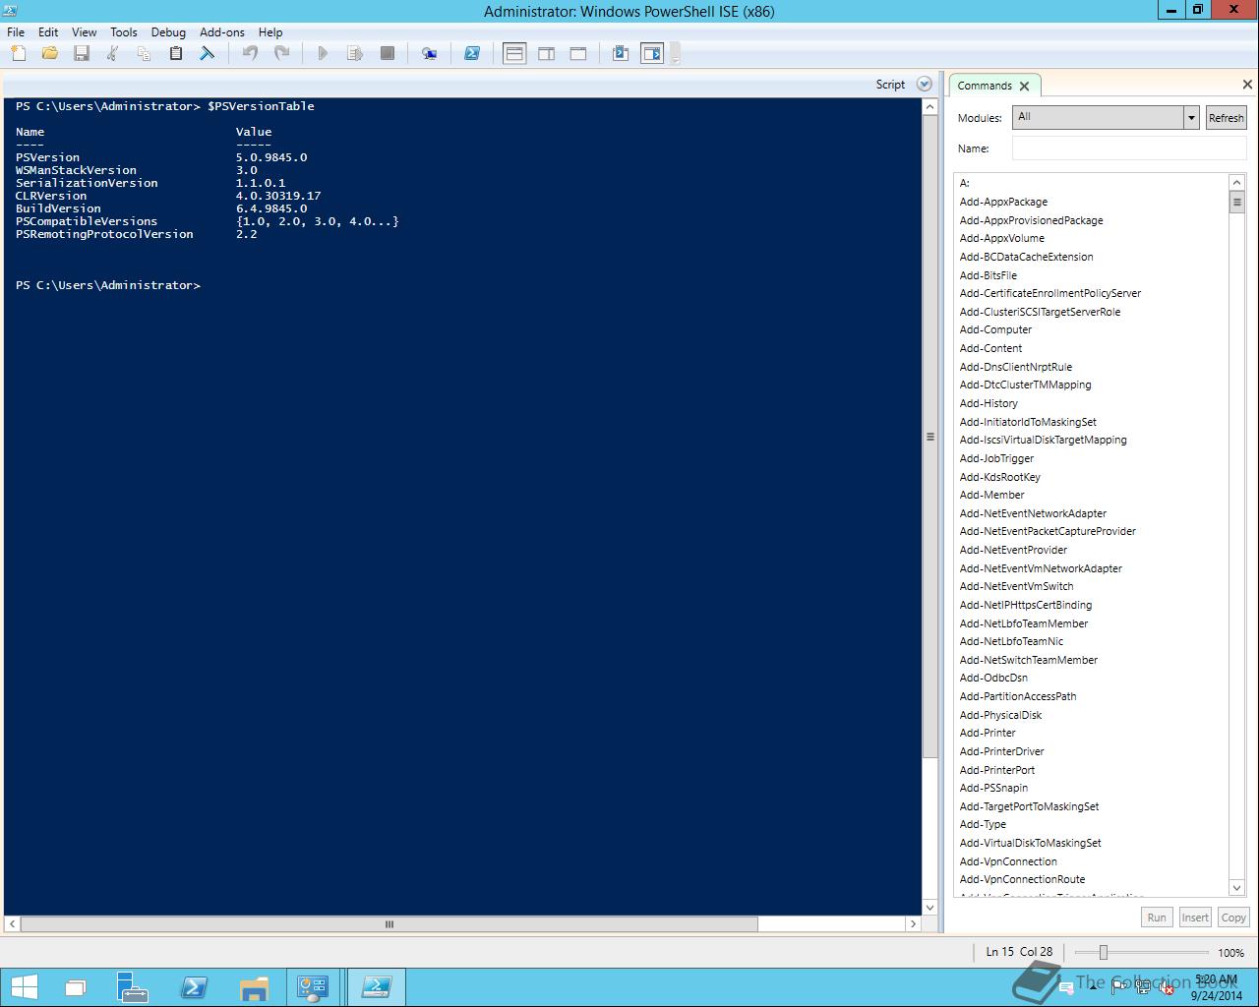Click the Copy button in Commands pane

[x=1233, y=918]
